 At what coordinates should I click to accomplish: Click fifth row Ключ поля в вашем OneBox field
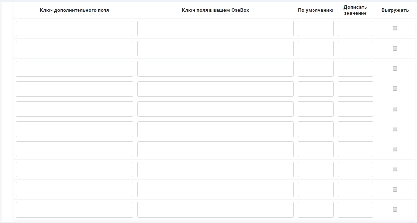click(215, 109)
